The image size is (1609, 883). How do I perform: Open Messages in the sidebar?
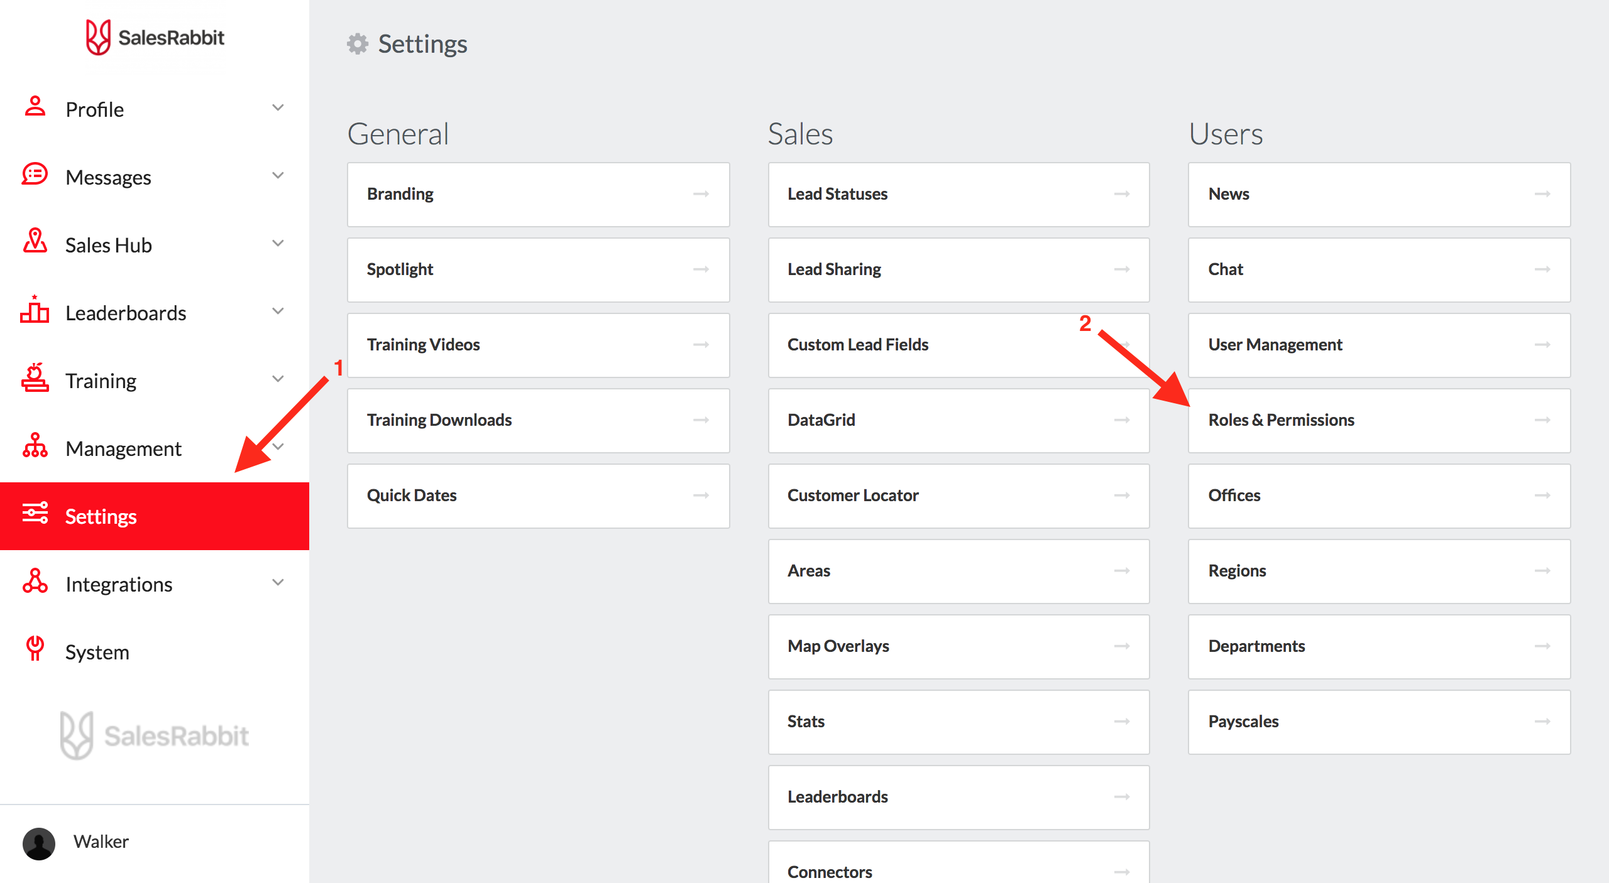pos(155,177)
